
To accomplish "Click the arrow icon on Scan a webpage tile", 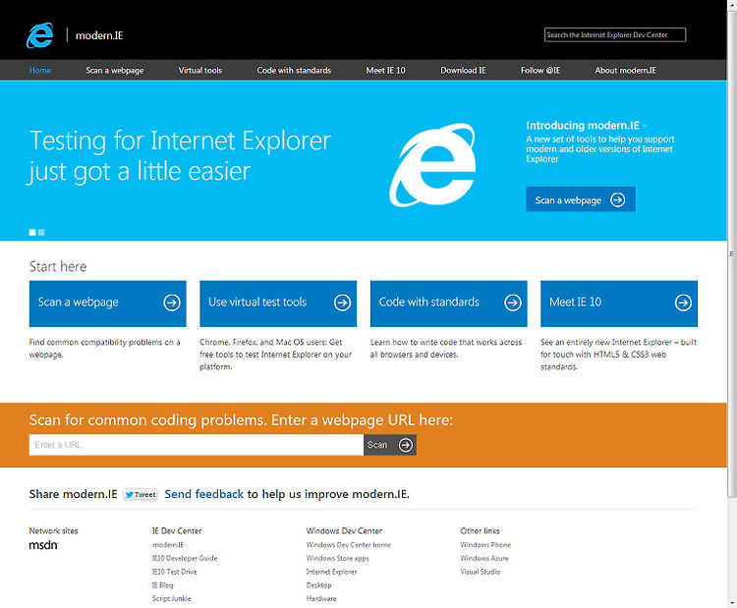I will [172, 303].
